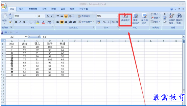Align text to top of cell
This screenshot has height=106, width=187.
click(x=58, y=16)
